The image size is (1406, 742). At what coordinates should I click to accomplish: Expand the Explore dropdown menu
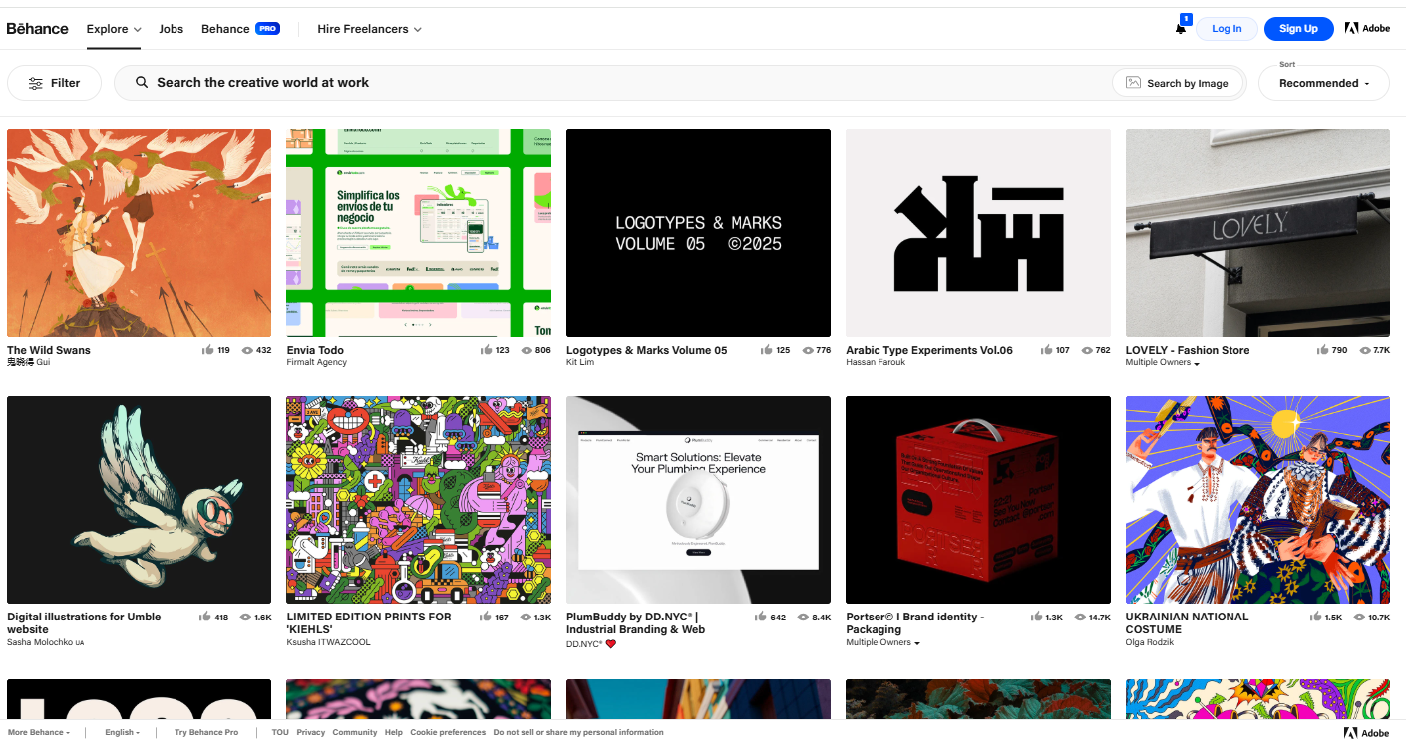click(x=114, y=29)
